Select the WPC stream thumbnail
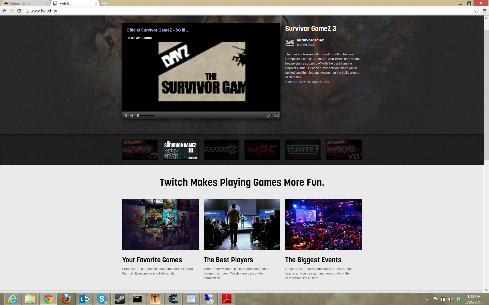 [x=262, y=150]
